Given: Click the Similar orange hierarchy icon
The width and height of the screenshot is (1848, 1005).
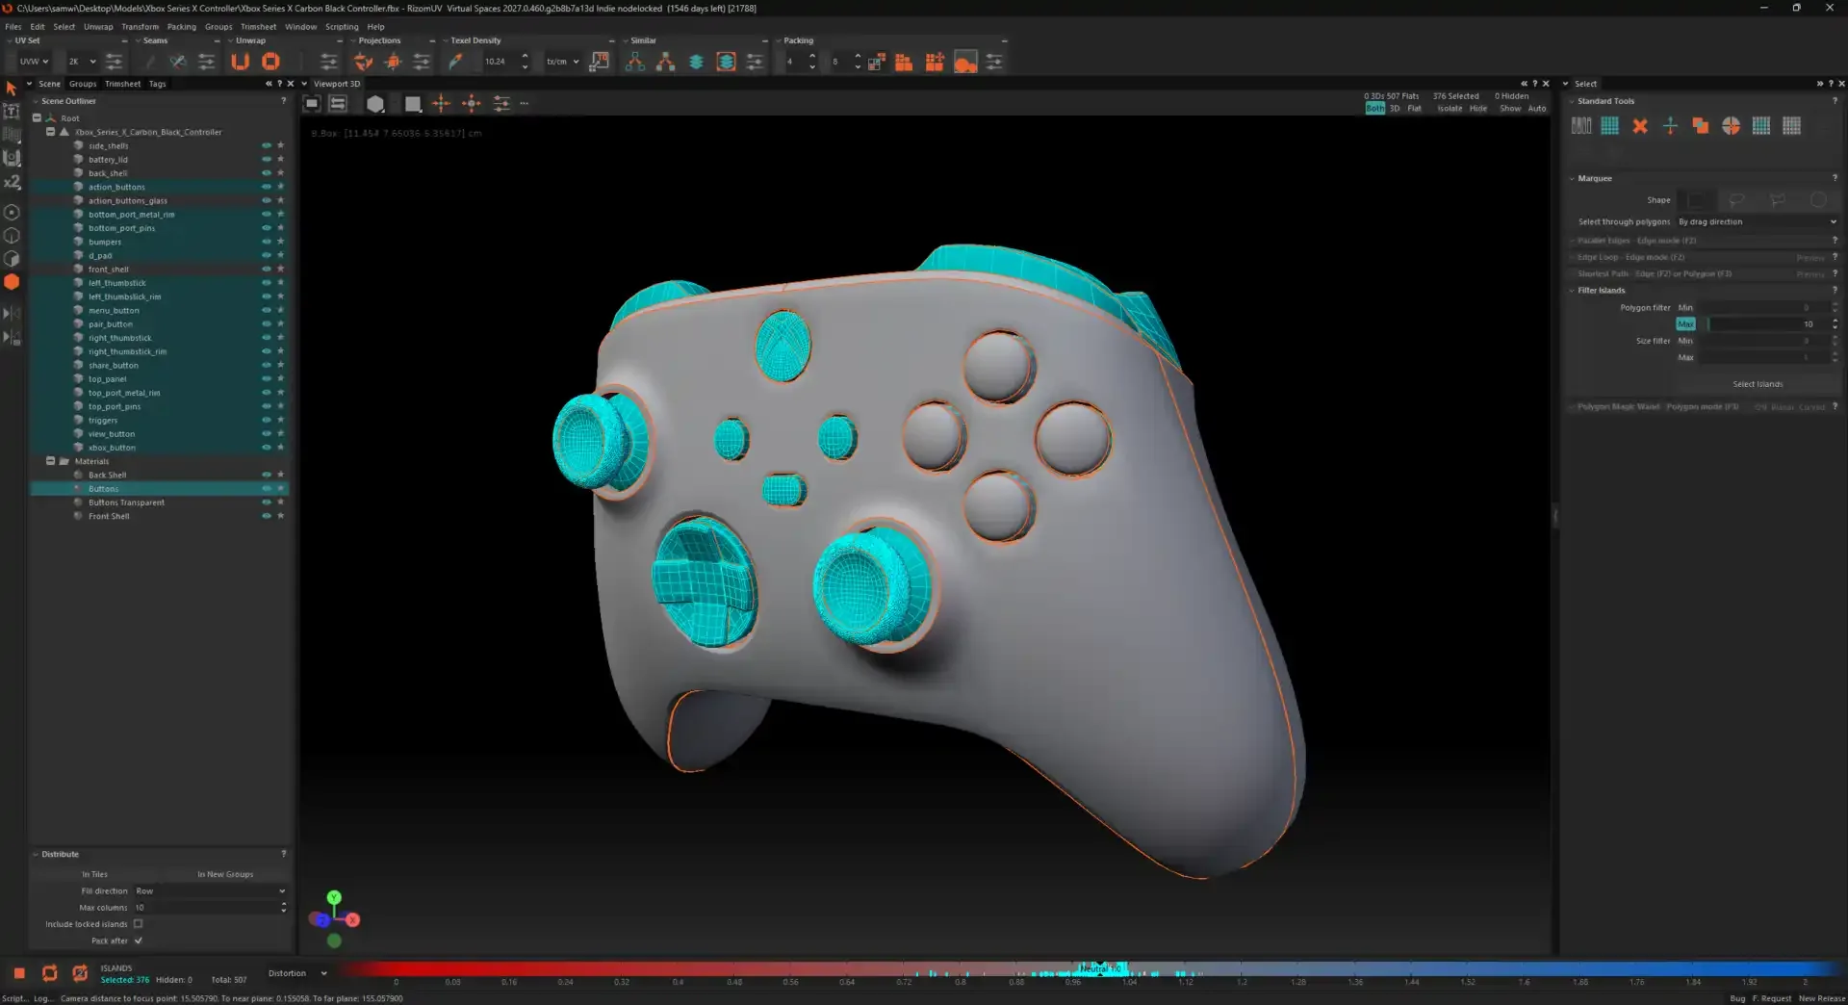Looking at the screenshot, I should (x=665, y=62).
